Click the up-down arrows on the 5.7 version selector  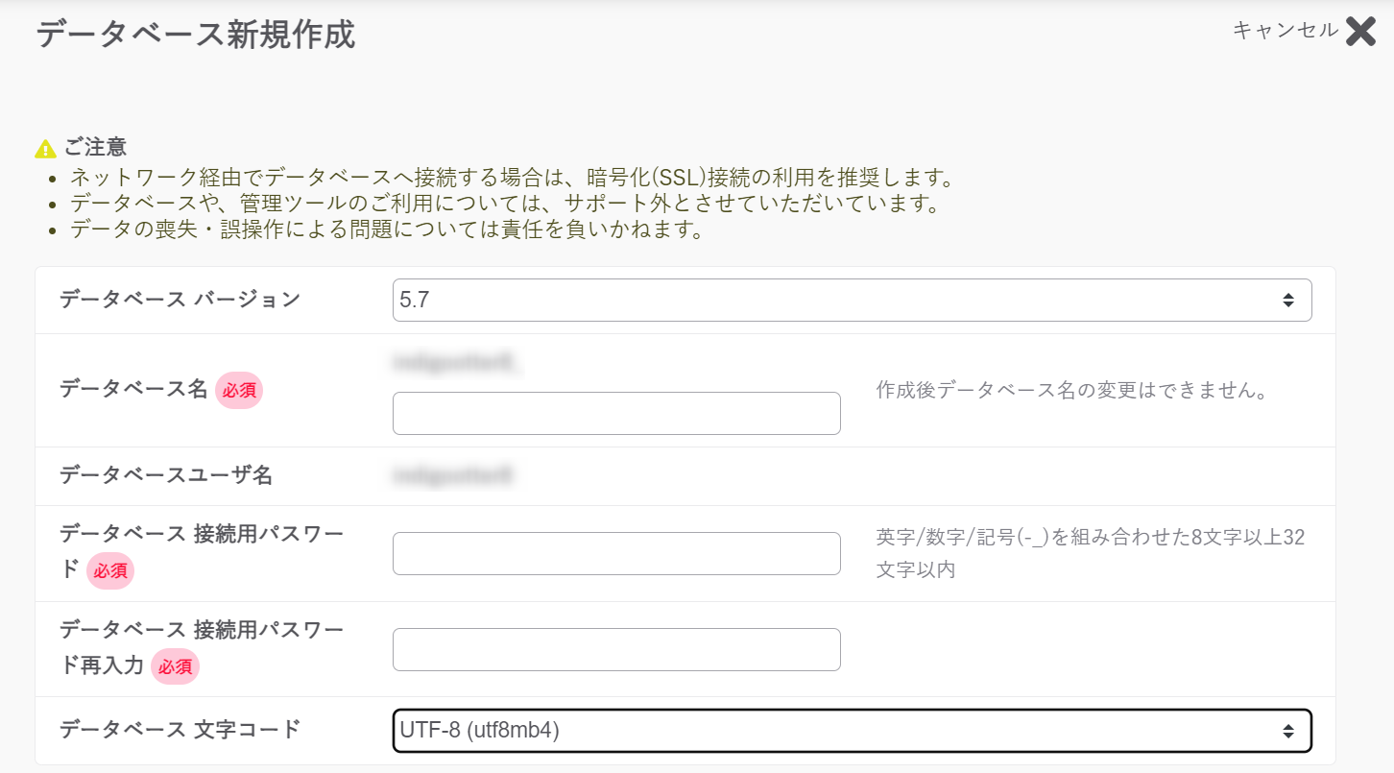[1287, 301]
